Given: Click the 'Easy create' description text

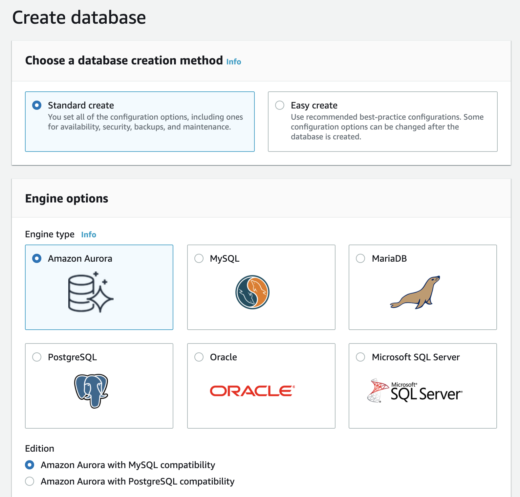Looking at the screenshot, I should tap(387, 127).
